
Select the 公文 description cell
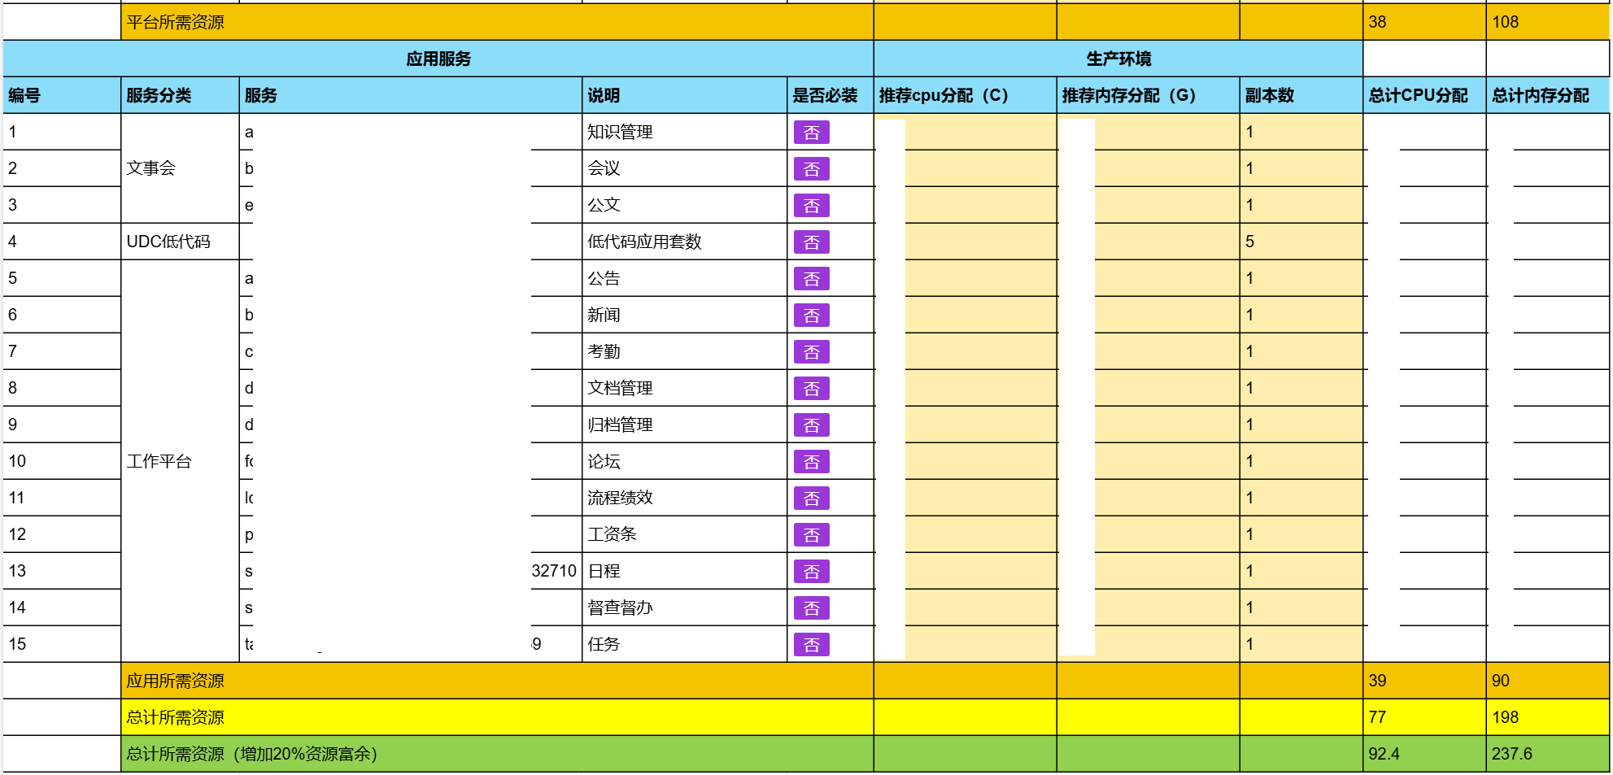click(685, 205)
